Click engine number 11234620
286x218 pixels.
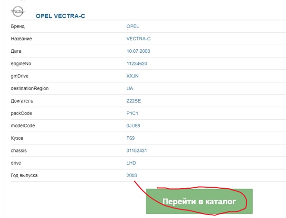137,63
